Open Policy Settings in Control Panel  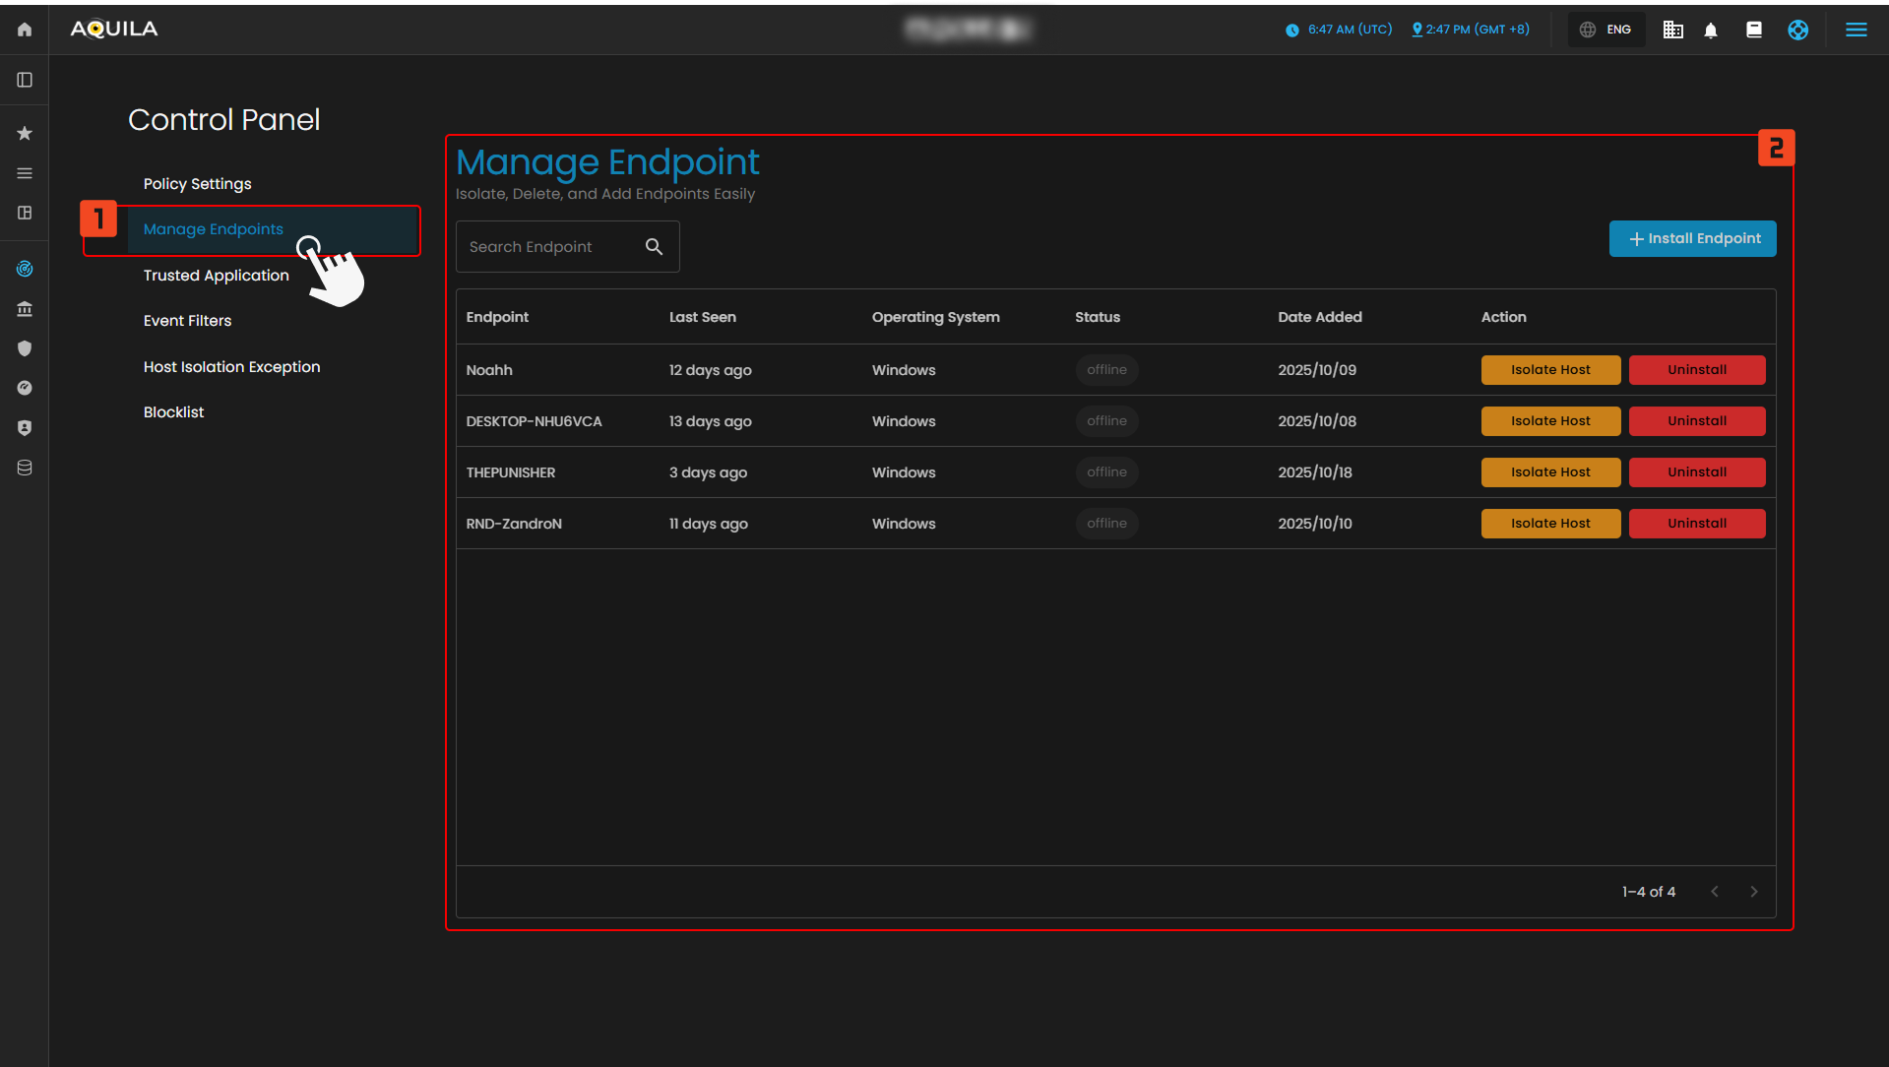(197, 184)
